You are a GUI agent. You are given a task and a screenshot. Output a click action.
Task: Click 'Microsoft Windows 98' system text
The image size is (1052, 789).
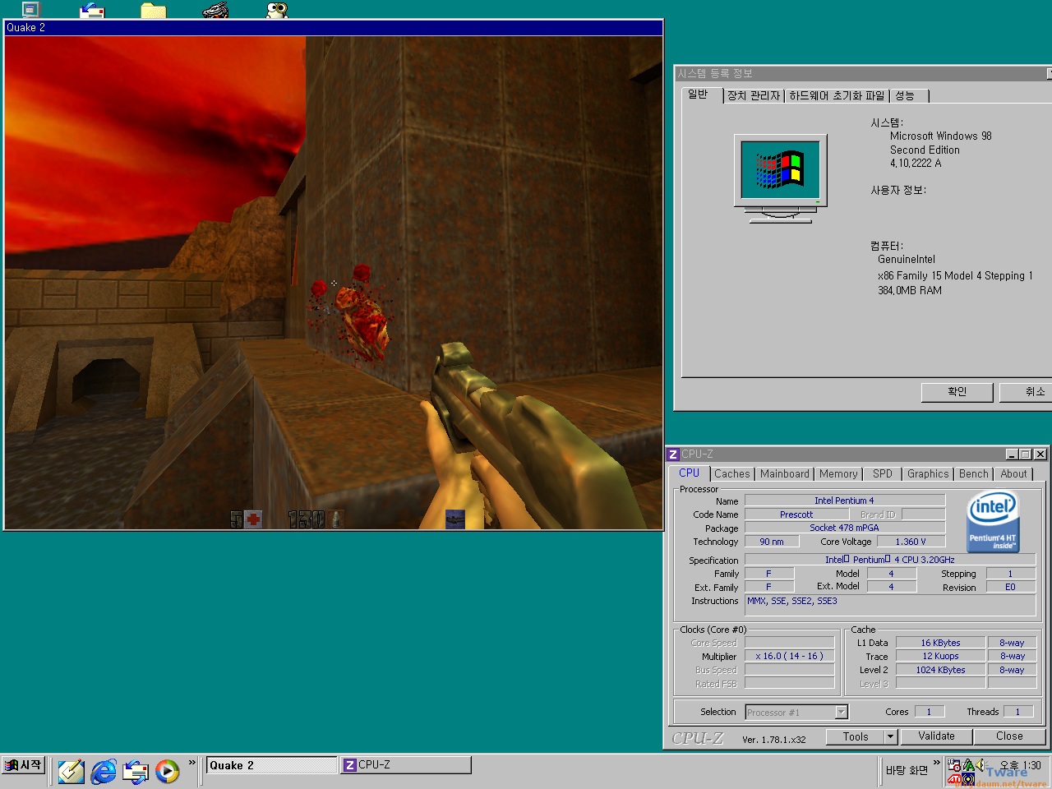941,136
